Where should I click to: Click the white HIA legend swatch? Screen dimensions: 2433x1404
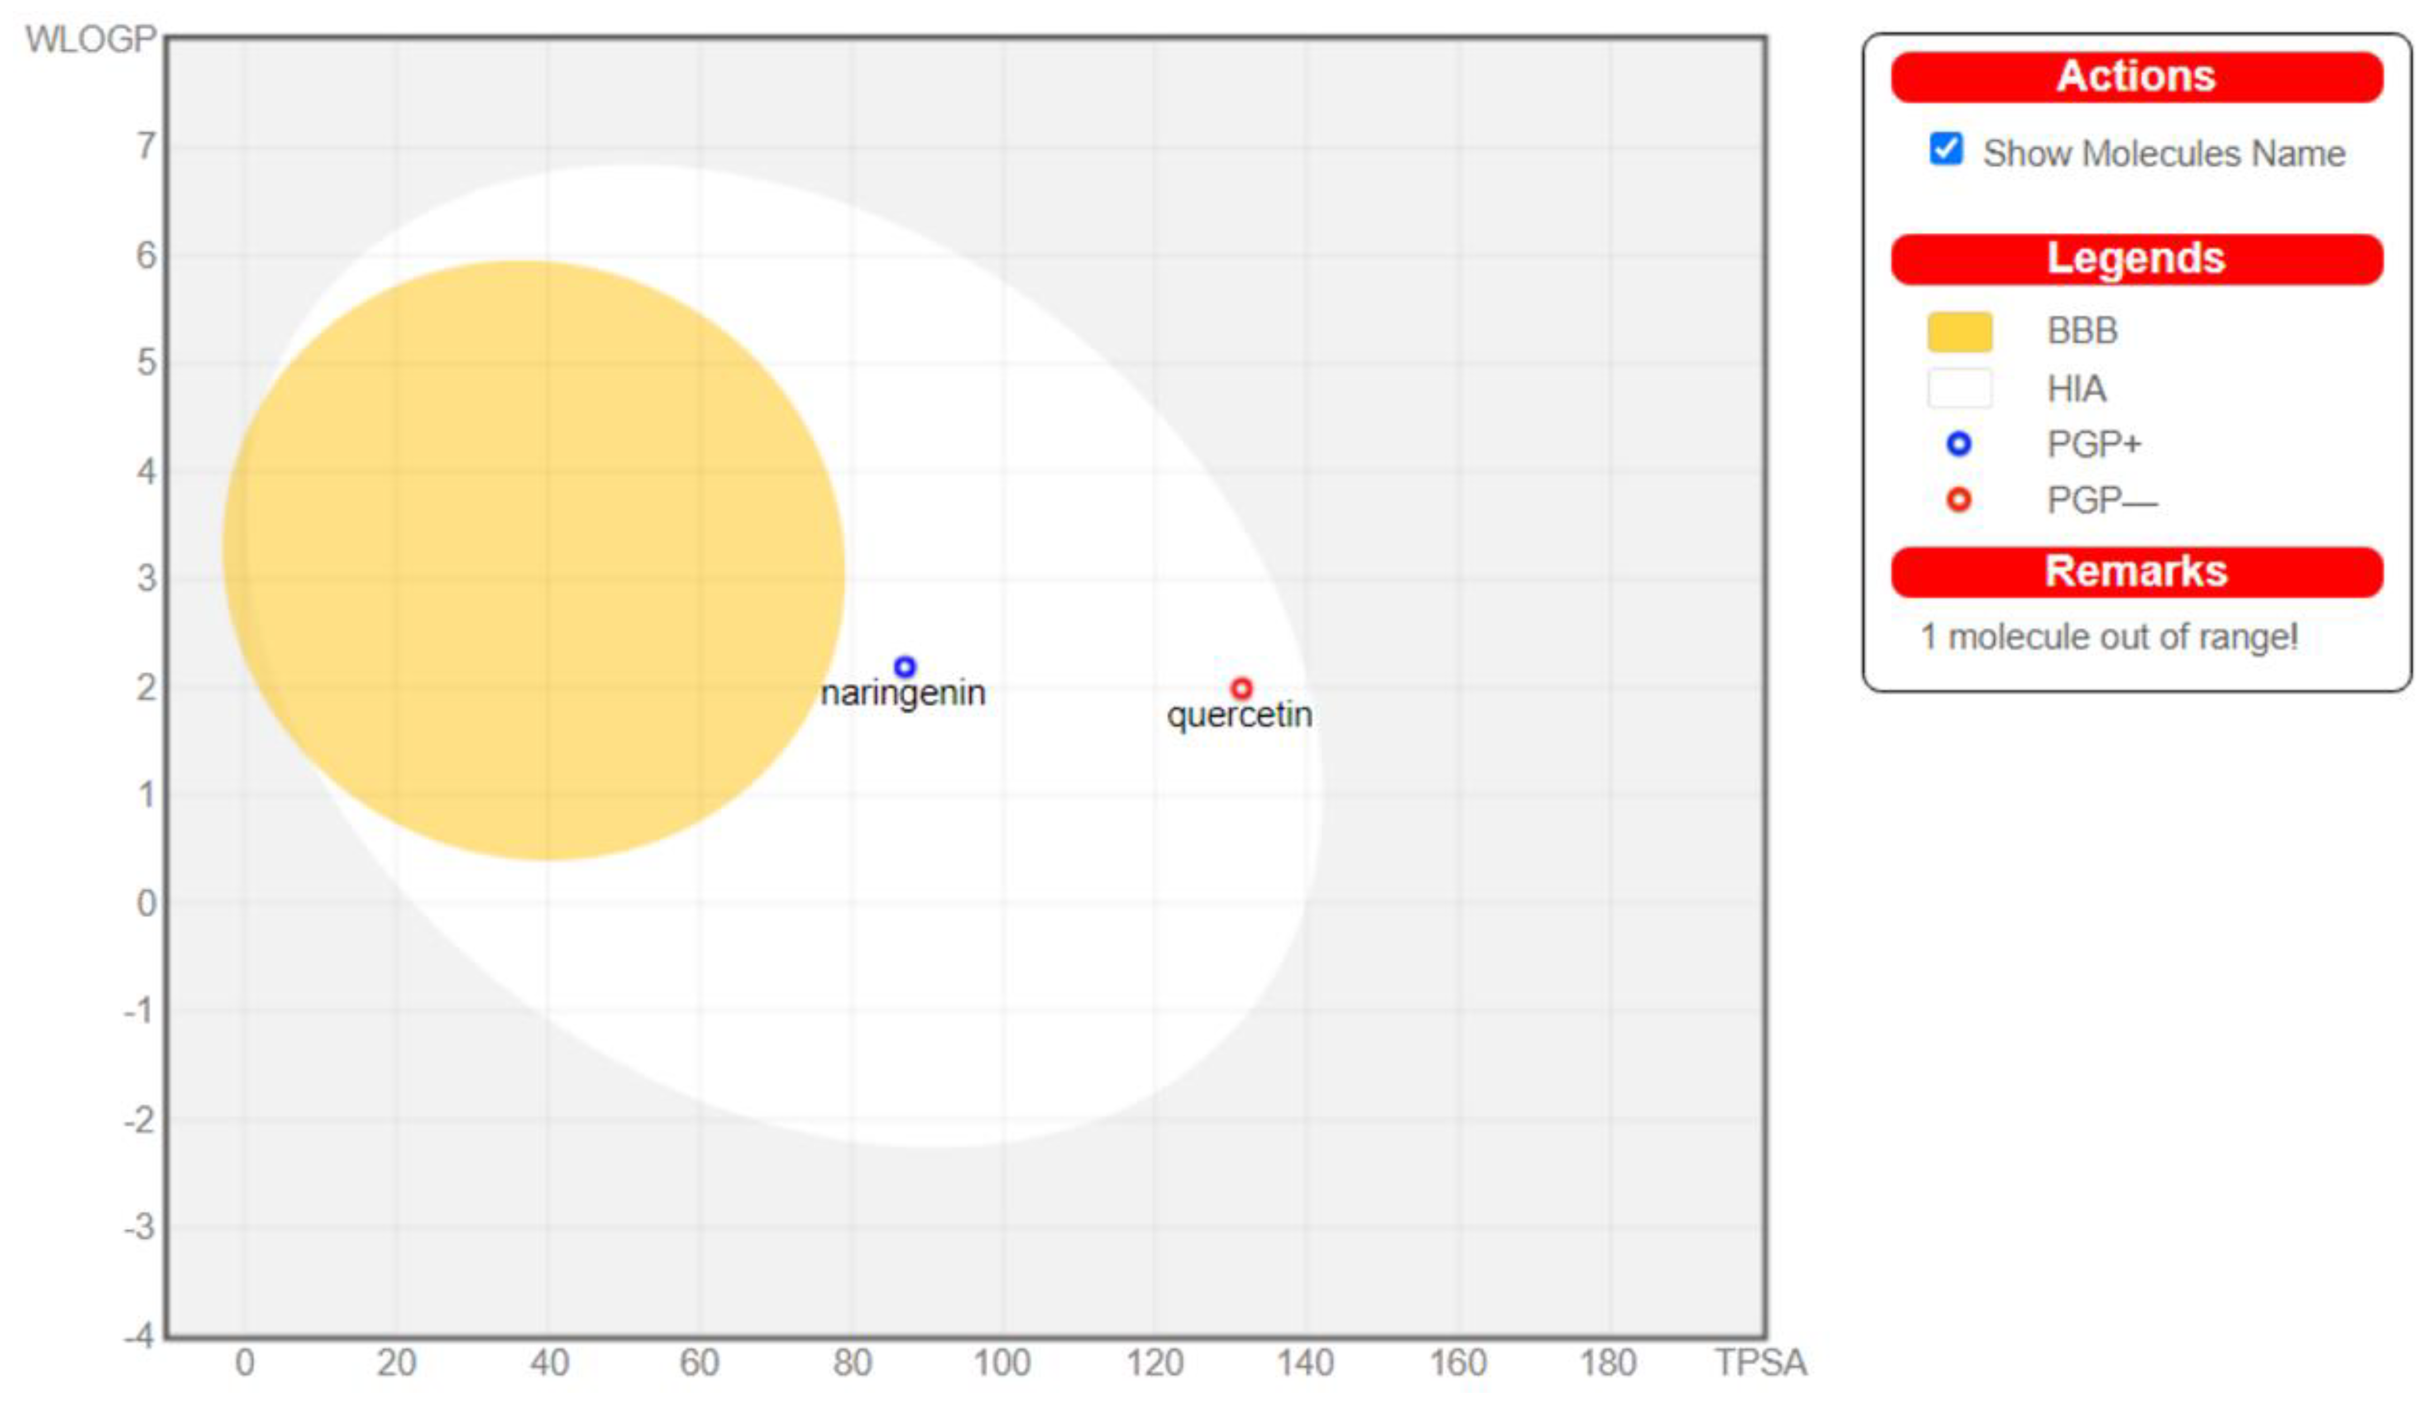(x=1959, y=389)
